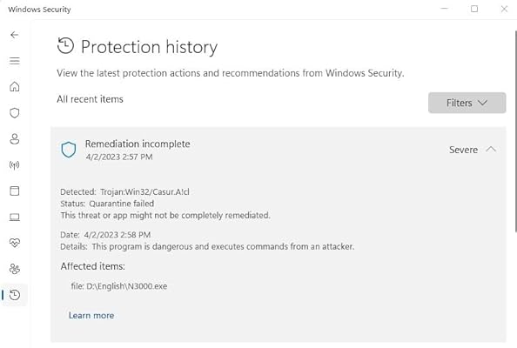Screen dimensions: 517x348
Task: Open Device performance & health heart icon
Action: pyautogui.click(x=15, y=243)
